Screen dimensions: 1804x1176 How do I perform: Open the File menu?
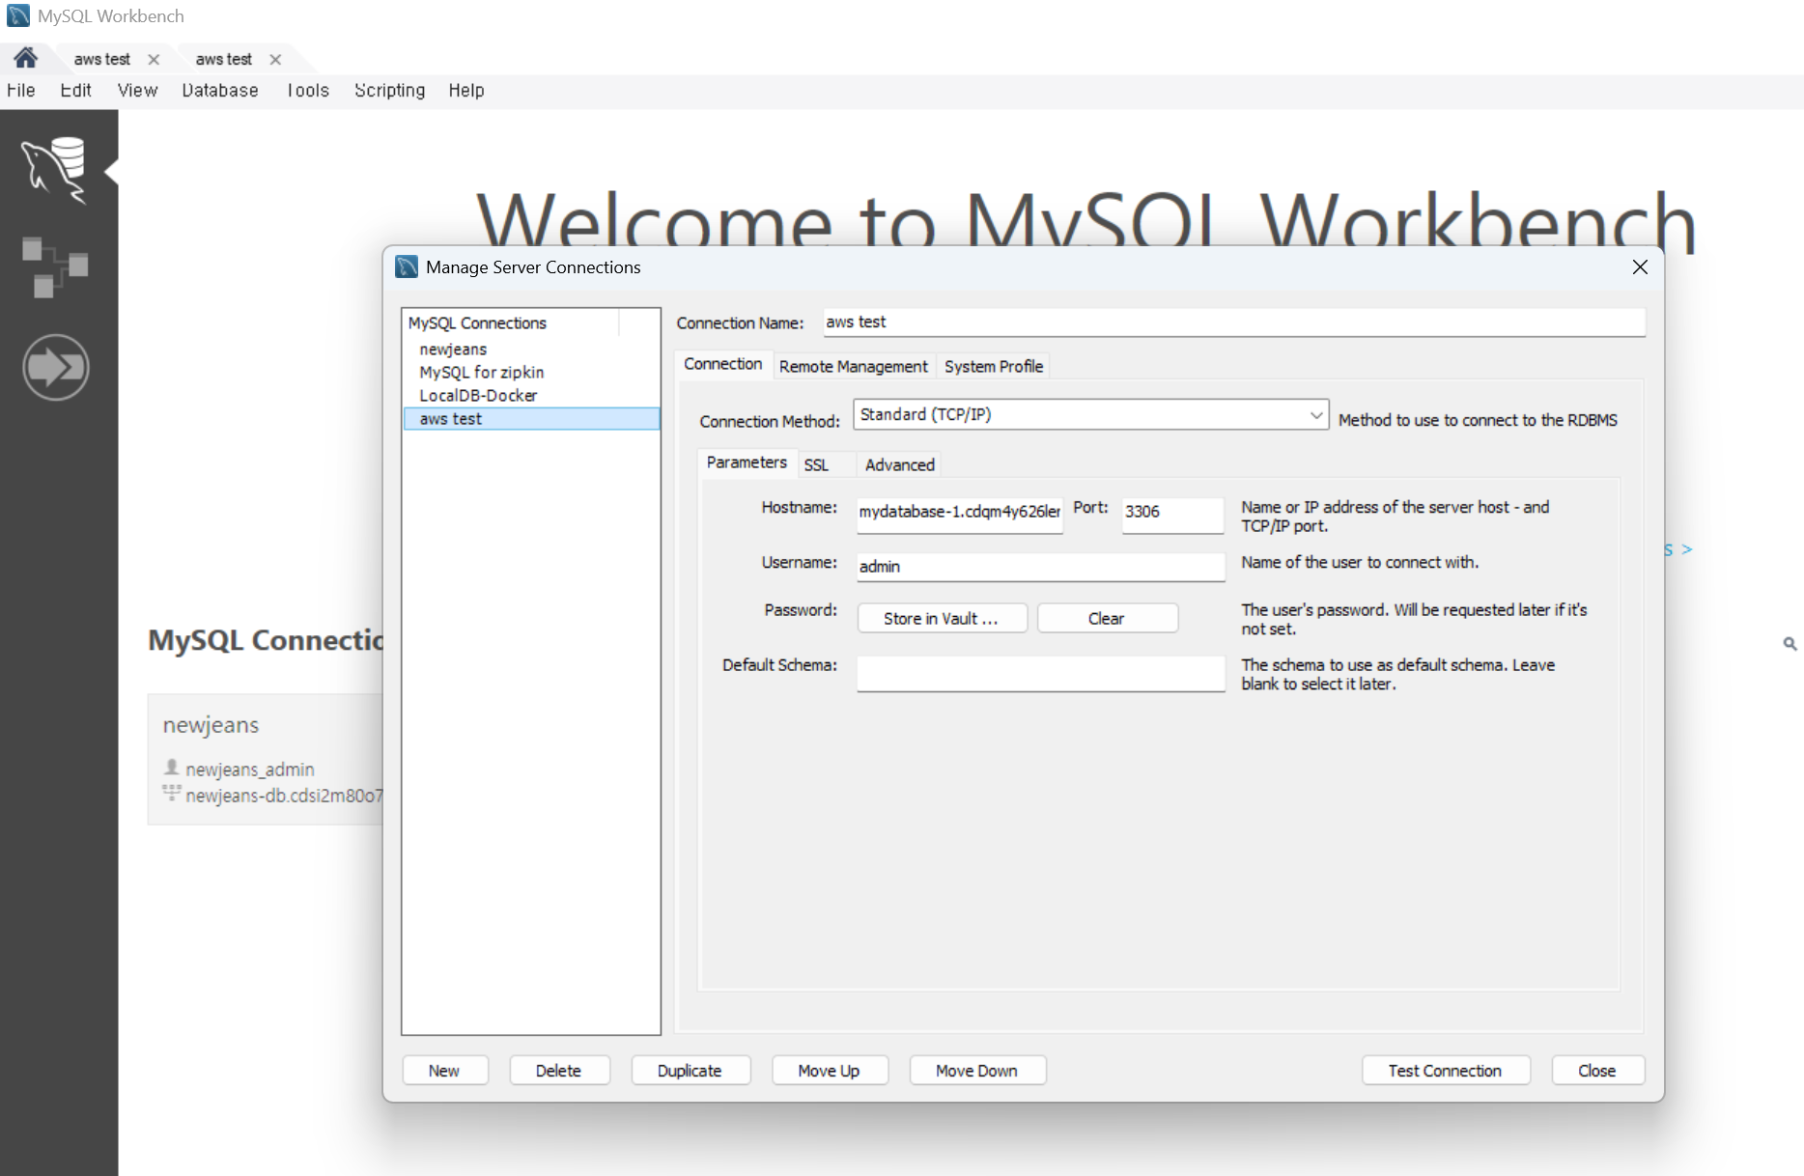21,91
